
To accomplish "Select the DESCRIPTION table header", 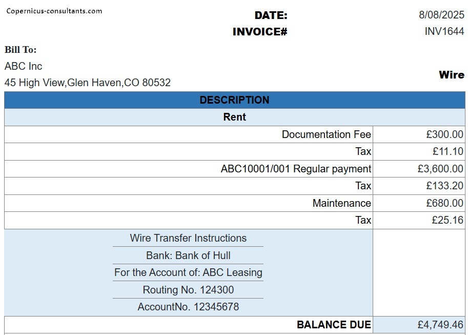I will click(234, 100).
